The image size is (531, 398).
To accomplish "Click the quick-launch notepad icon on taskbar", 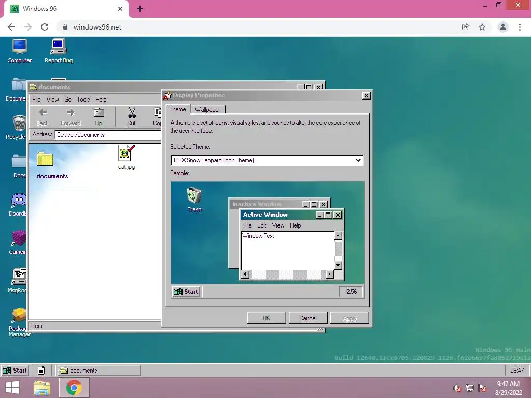I will 41,371.
